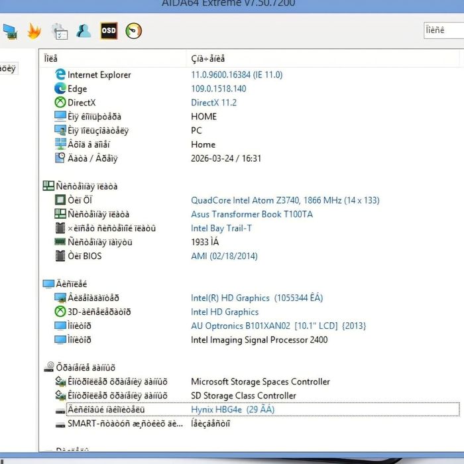This screenshot has width=464, height=464.
Task: Open the Hynix HBG4e (29) disk link
Action: point(233,410)
